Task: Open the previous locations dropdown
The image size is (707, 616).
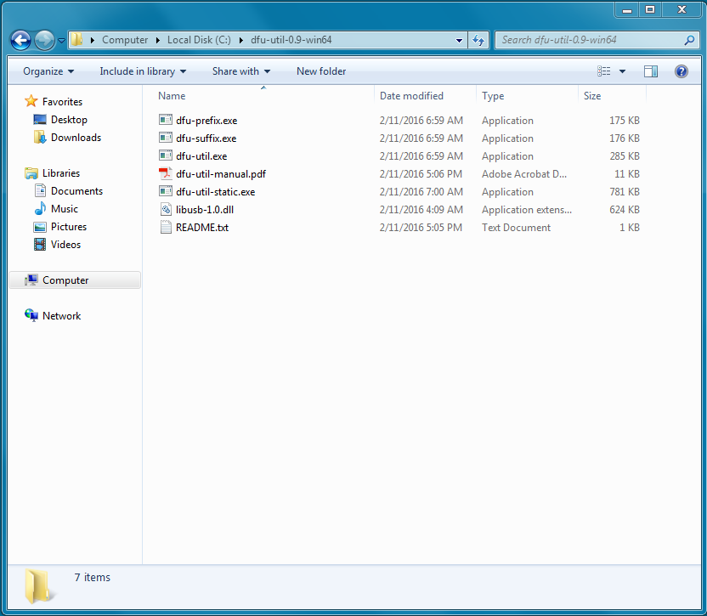Action: point(459,40)
